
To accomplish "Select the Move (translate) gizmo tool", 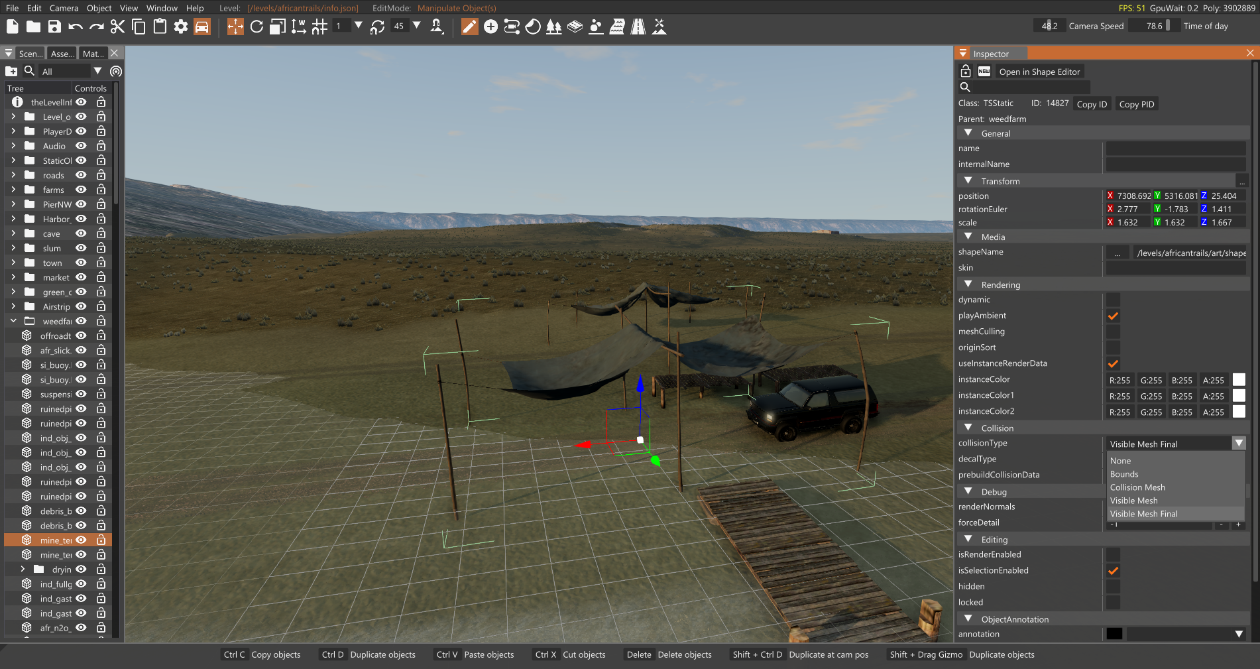I will (235, 27).
